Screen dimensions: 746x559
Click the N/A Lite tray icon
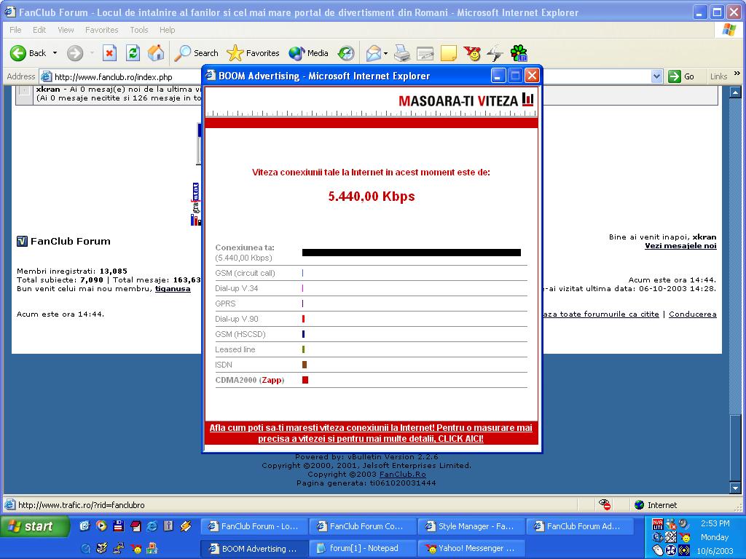click(x=658, y=524)
